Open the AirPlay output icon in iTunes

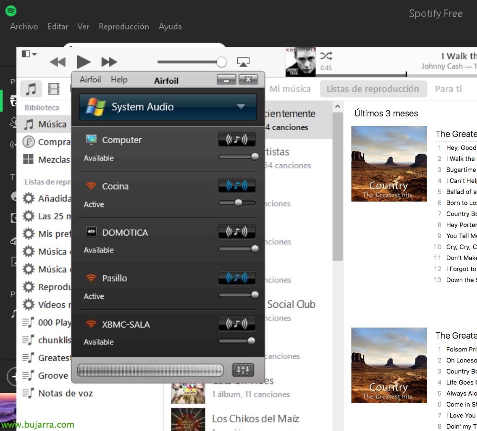(x=244, y=62)
